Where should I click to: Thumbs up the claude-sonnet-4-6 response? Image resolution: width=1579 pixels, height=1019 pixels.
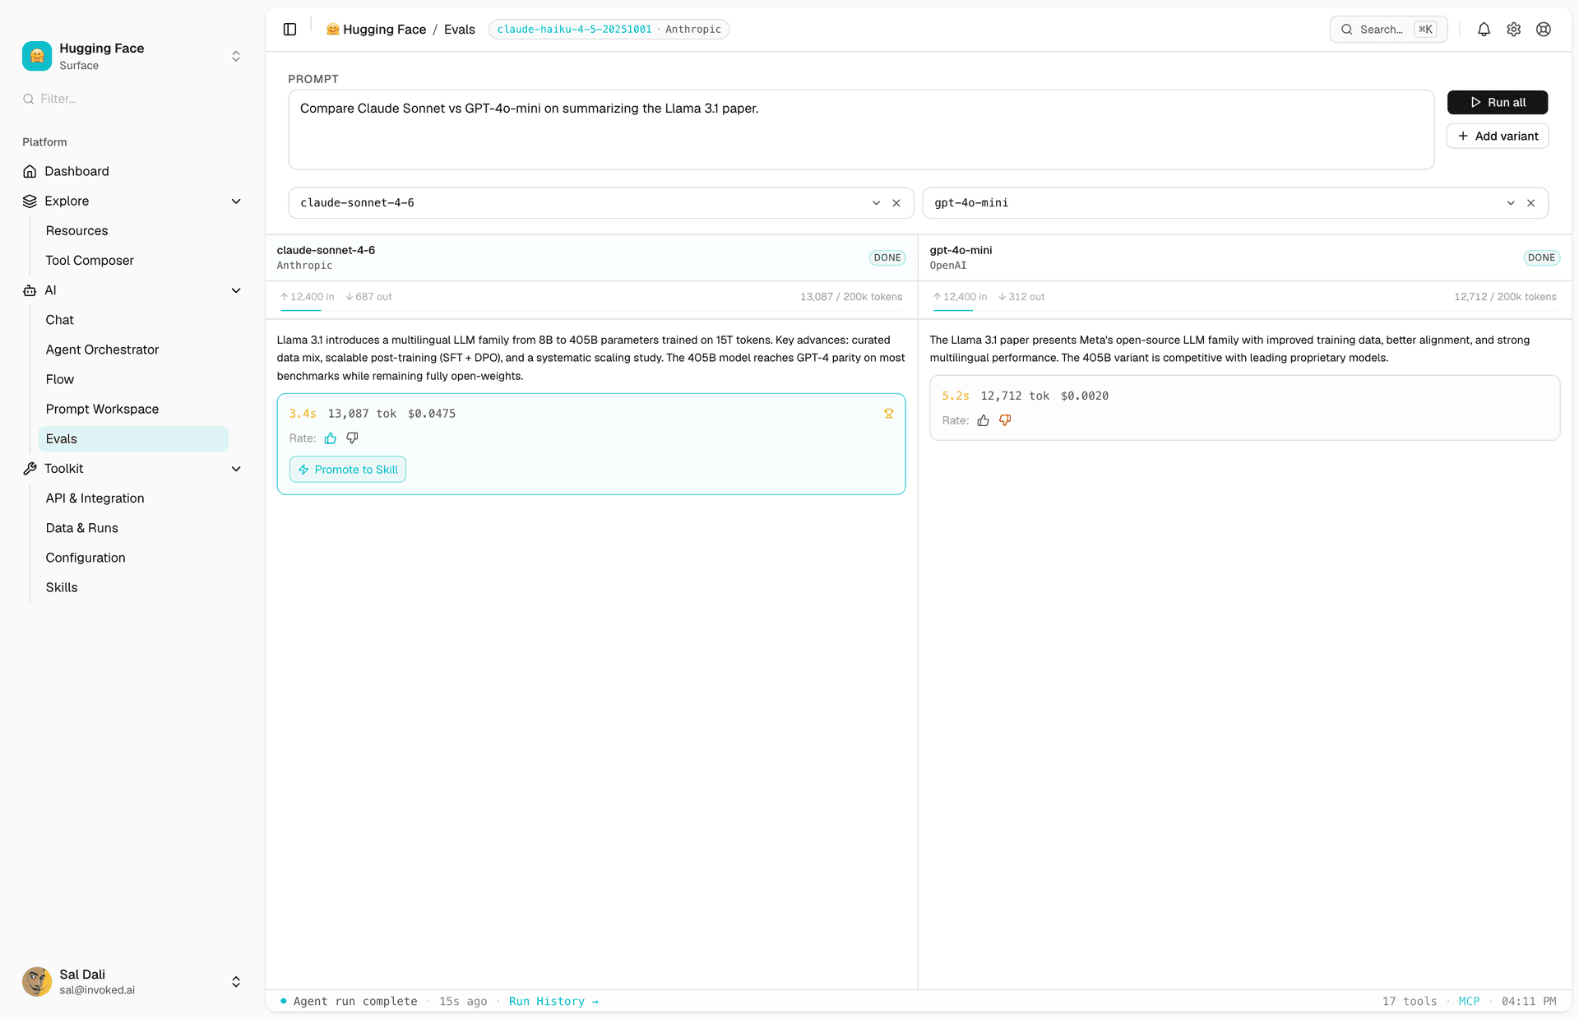tap(331, 438)
